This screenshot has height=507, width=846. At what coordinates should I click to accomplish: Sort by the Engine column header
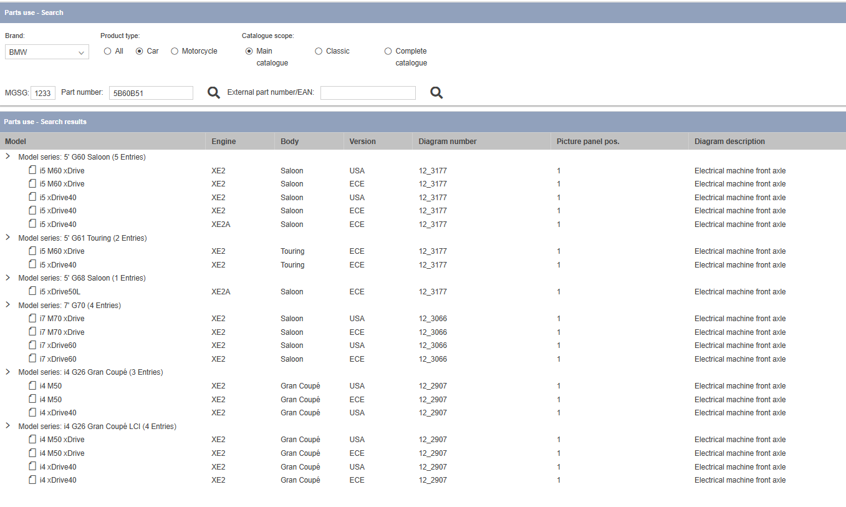coord(239,142)
